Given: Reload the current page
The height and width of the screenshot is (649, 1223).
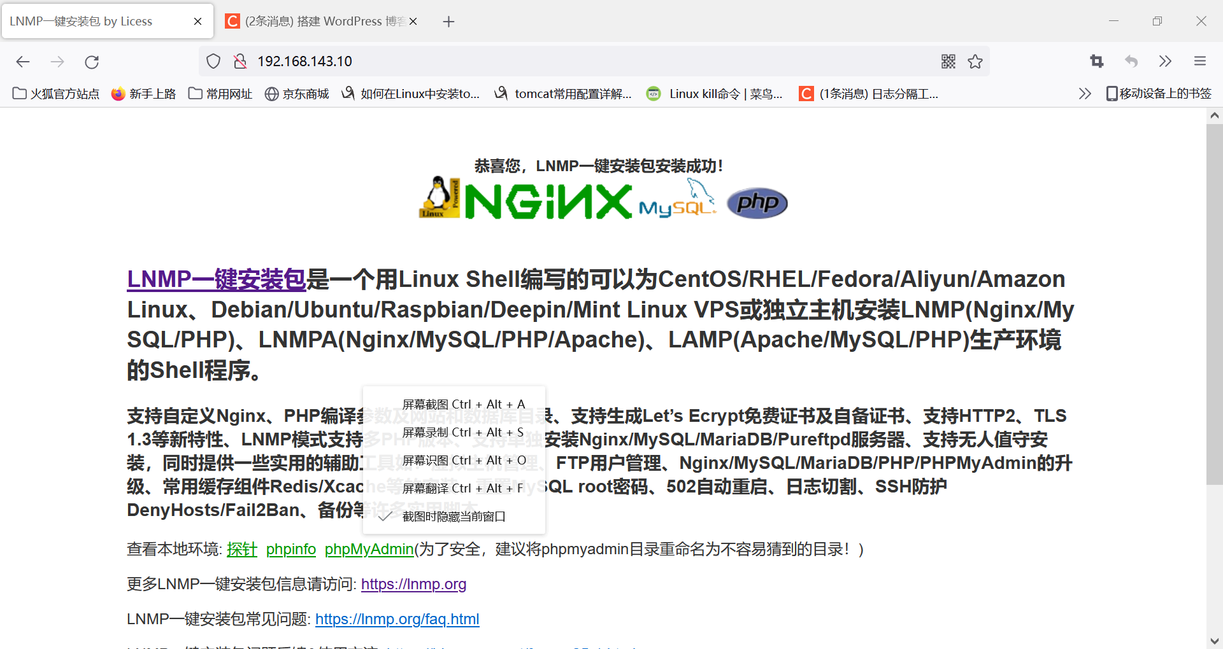Looking at the screenshot, I should [91, 61].
